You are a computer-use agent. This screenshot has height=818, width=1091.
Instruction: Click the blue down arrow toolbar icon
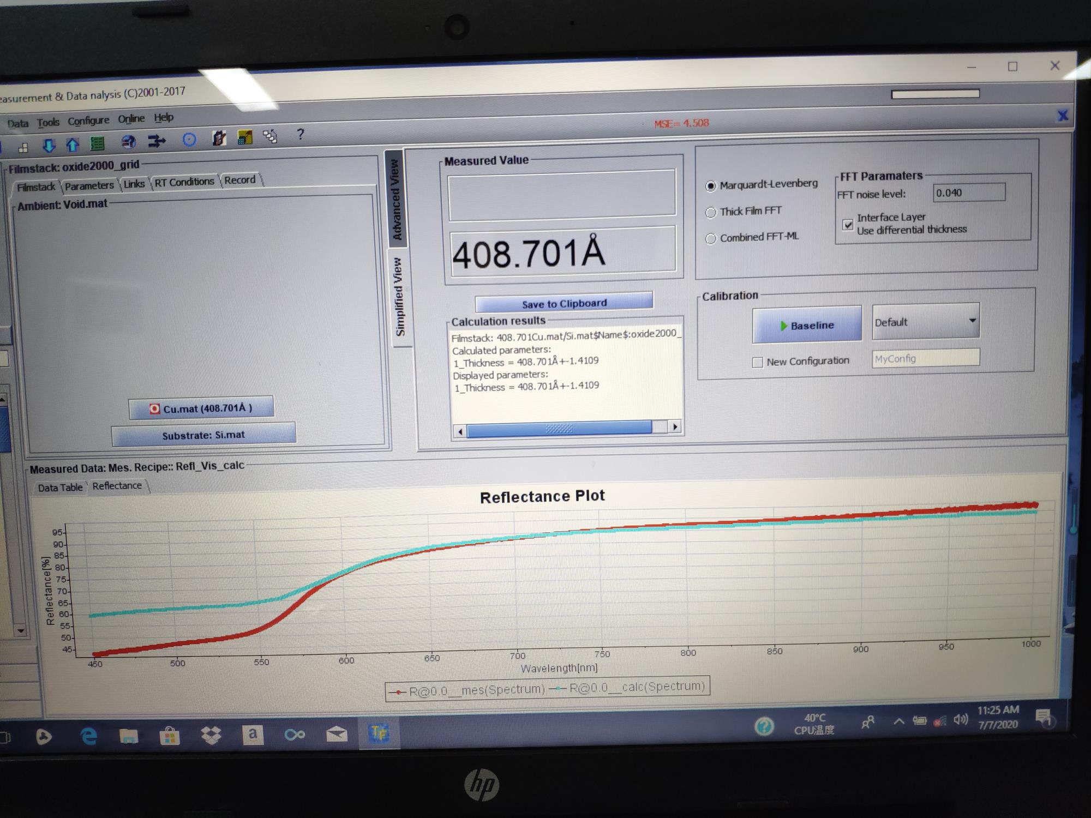(49, 145)
